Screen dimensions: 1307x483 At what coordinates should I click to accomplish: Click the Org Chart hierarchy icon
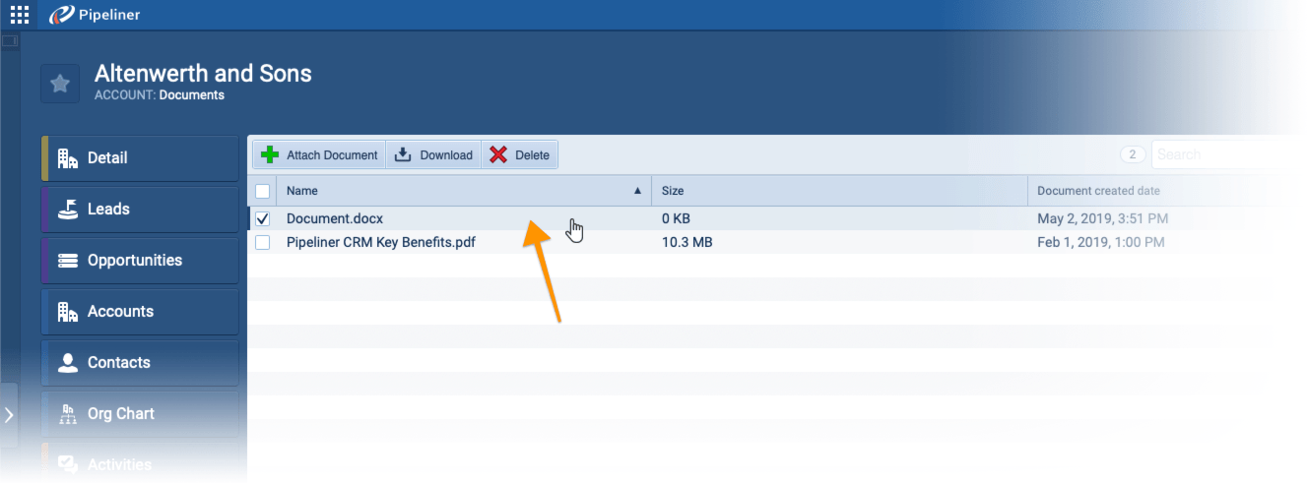point(68,414)
